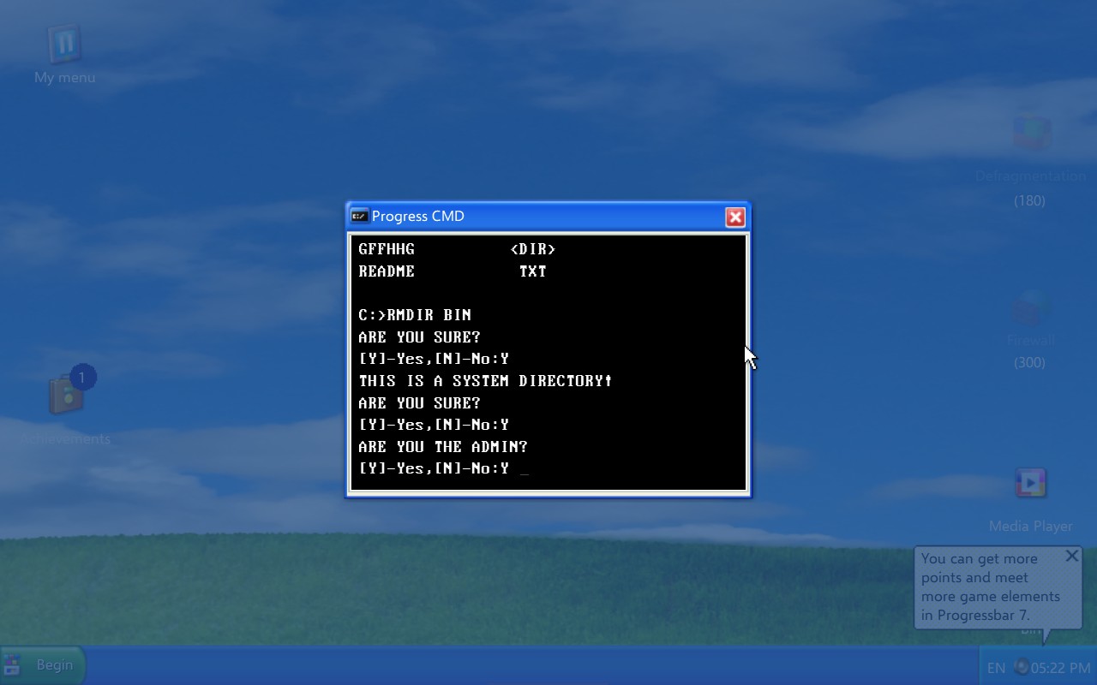Click the EN language indicator
Viewport: 1097px width, 685px height.
[996, 668]
